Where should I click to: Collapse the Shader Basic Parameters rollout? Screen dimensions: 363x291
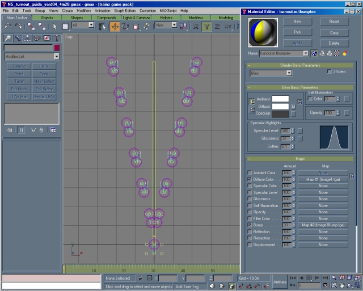pyautogui.click(x=300, y=65)
